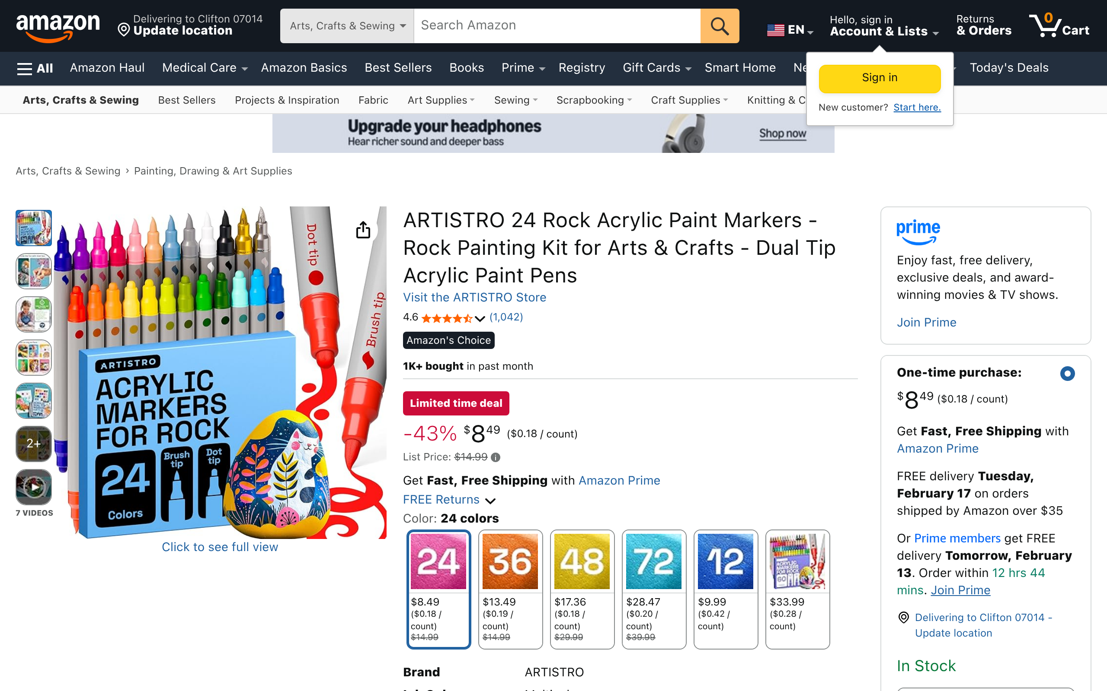Open Best Sellers in the top navigation
This screenshot has width=1107, height=691.
[x=398, y=68]
